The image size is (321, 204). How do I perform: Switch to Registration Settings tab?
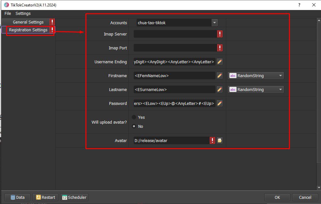pos(28,30)
